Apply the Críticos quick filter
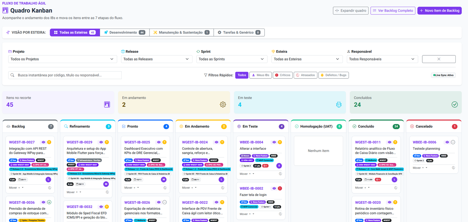468x222 pixels. click(283, 75)
